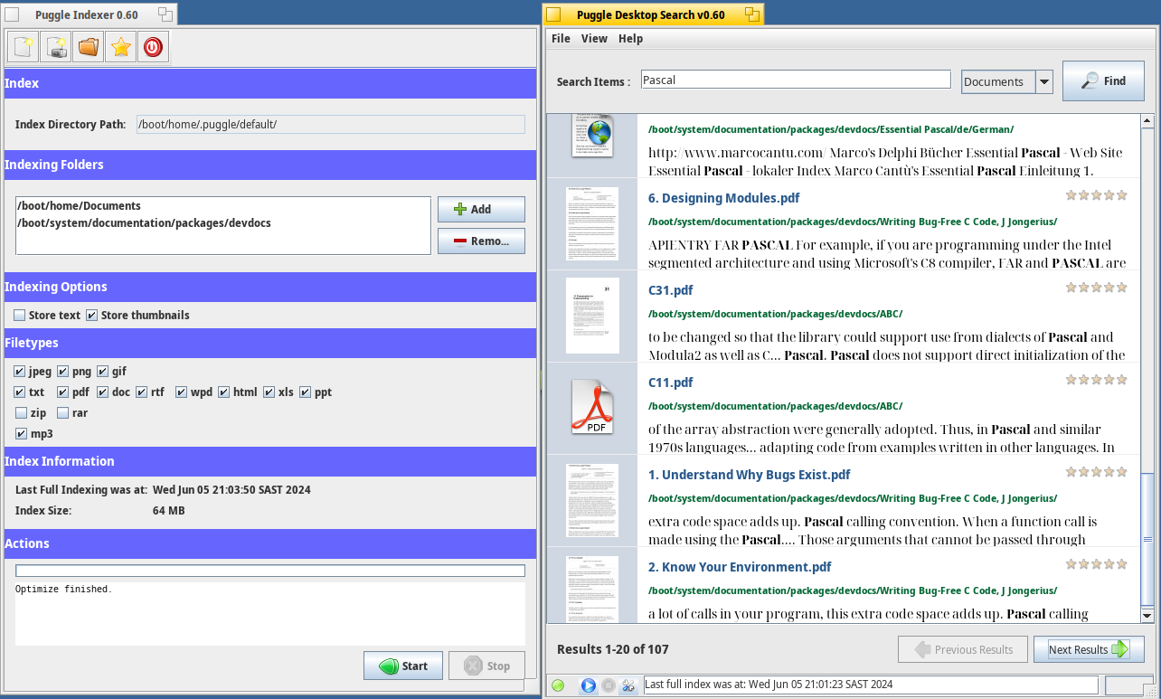
Task: Click Add to add an indexing folder
Action: pos(481,209)
